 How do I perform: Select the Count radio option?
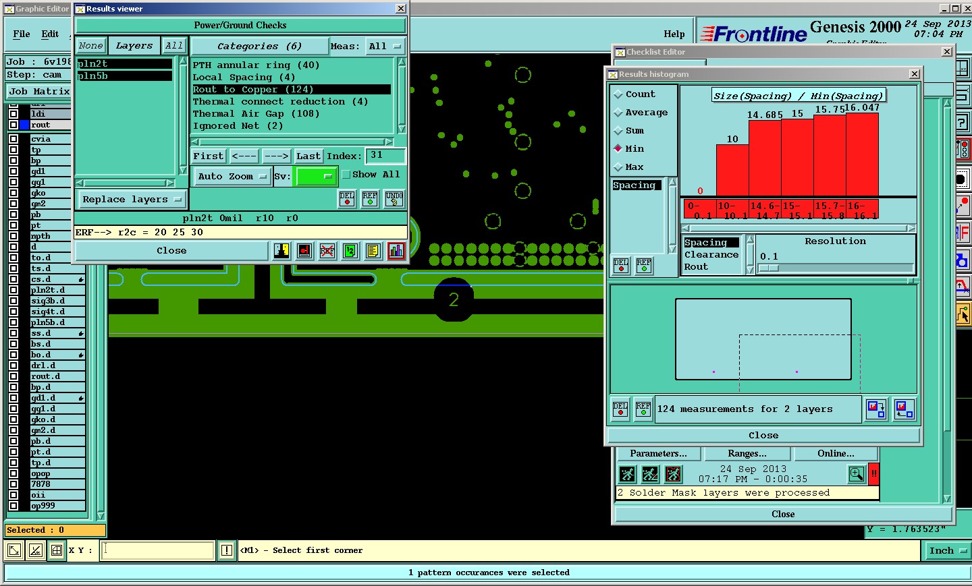[618, 94]
